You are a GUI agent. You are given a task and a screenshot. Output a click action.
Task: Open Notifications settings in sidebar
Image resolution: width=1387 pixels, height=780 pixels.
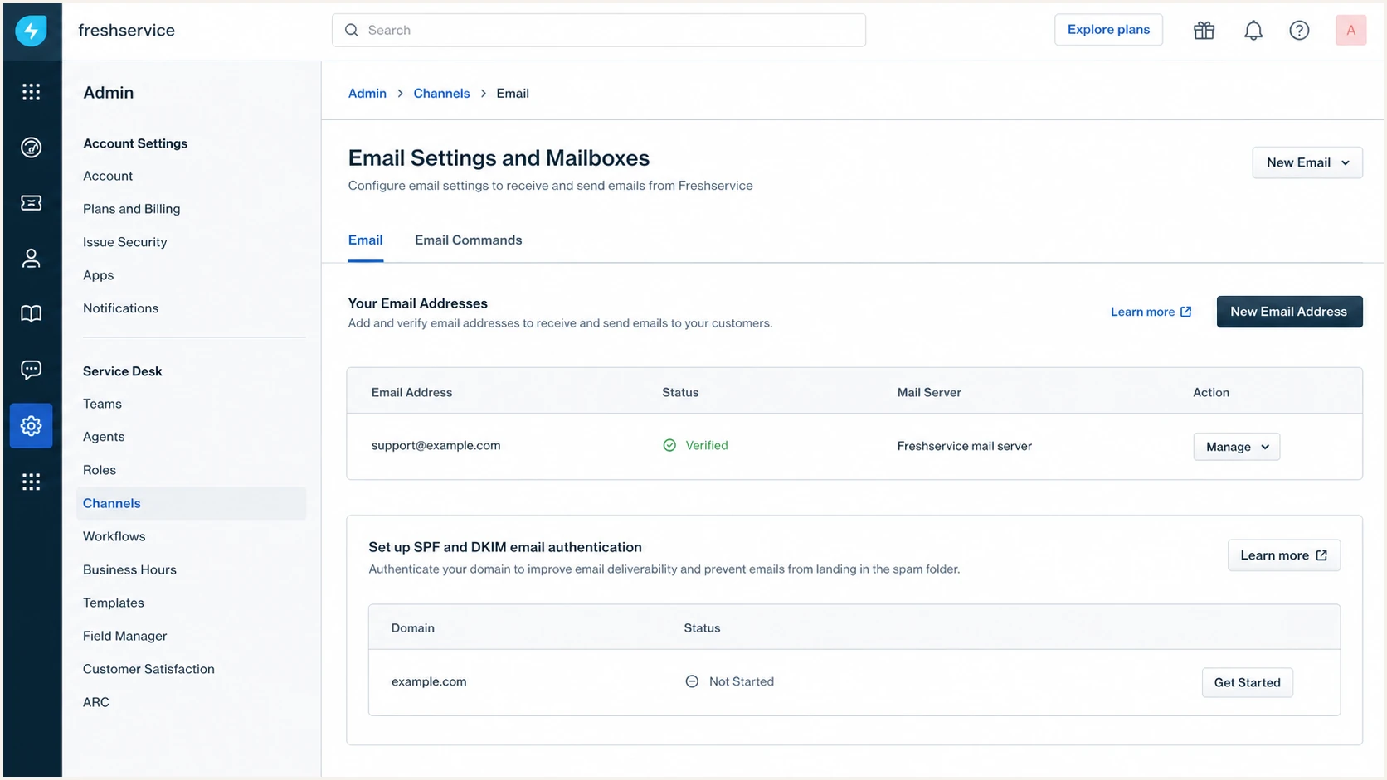[120, 308]
